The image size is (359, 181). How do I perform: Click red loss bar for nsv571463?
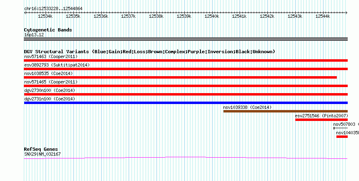click(186, 60)
